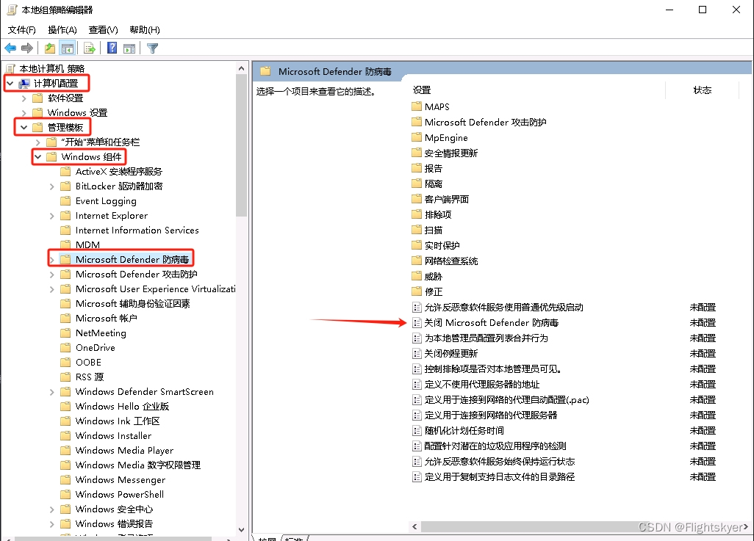Expand the Windows 设置 tree node
The height and width of the screenshot is (541, 754).
point(24,113)
